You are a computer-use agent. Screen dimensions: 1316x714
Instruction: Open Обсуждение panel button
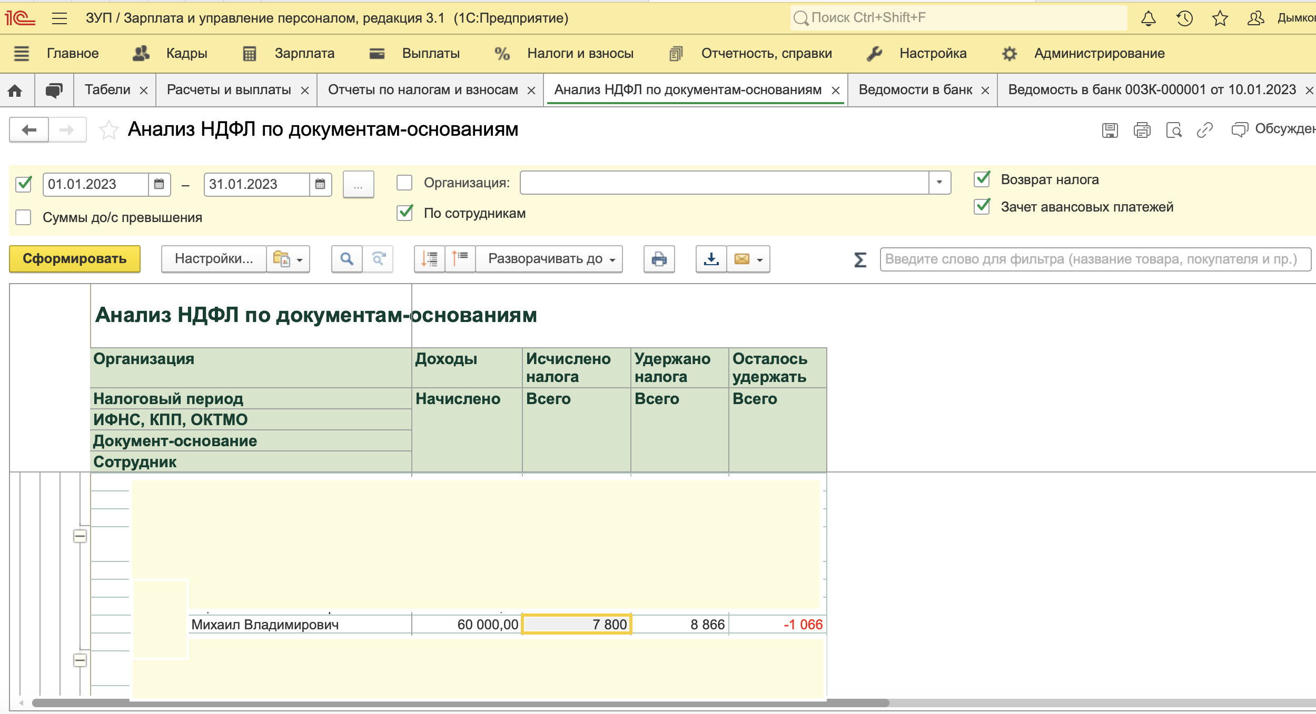pyautogui.click(x=1273, y=129)
